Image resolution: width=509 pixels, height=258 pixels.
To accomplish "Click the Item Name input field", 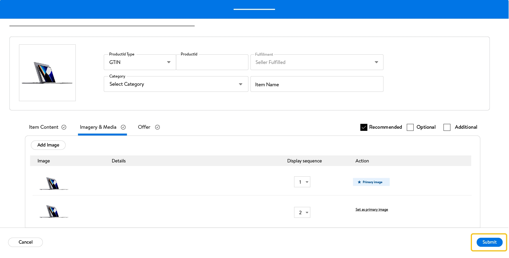I will 317,84.
